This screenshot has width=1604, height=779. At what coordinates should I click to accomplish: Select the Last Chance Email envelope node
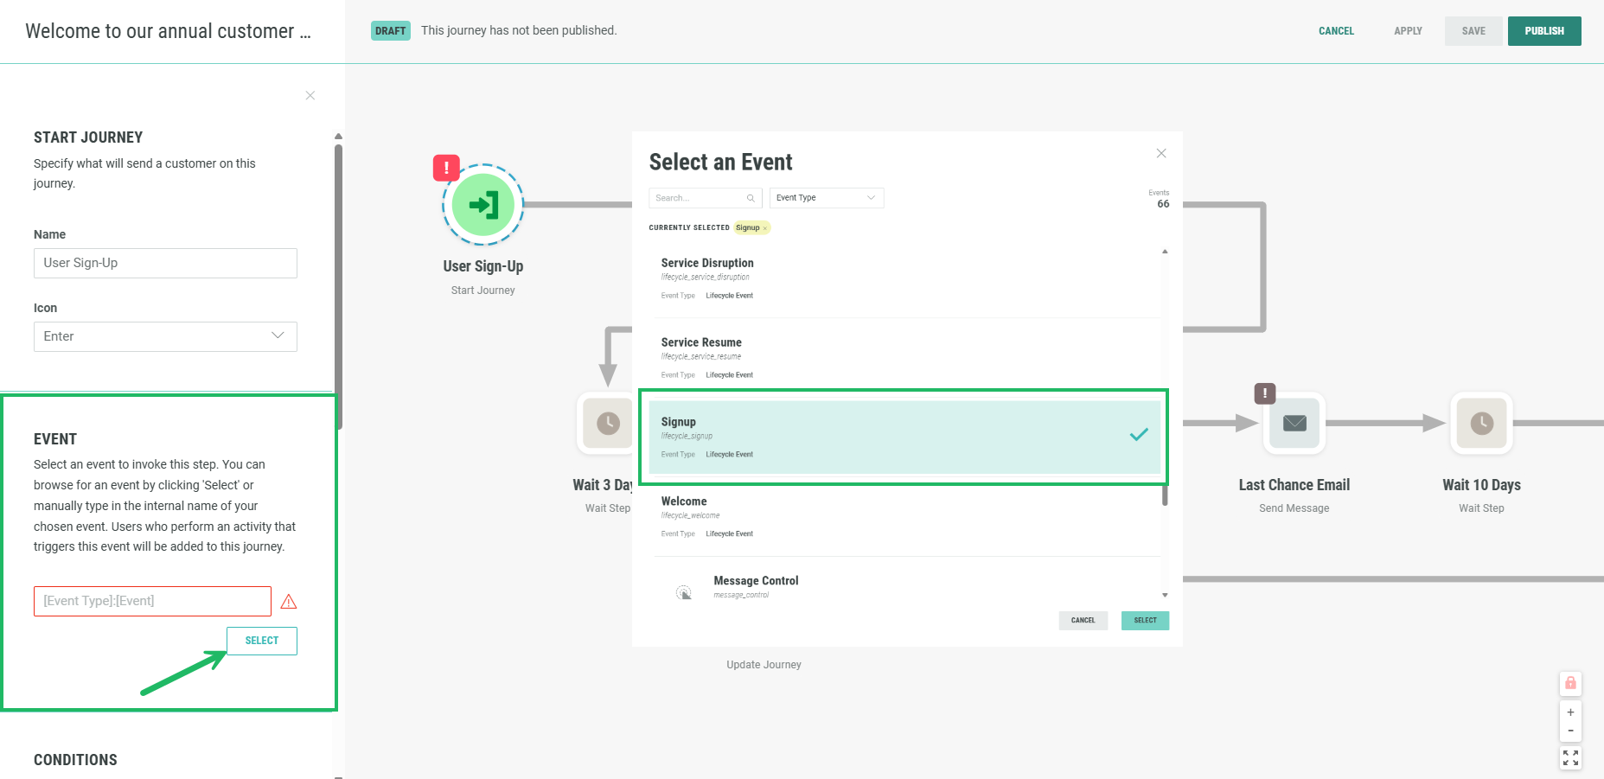(x=1294, y=423)
